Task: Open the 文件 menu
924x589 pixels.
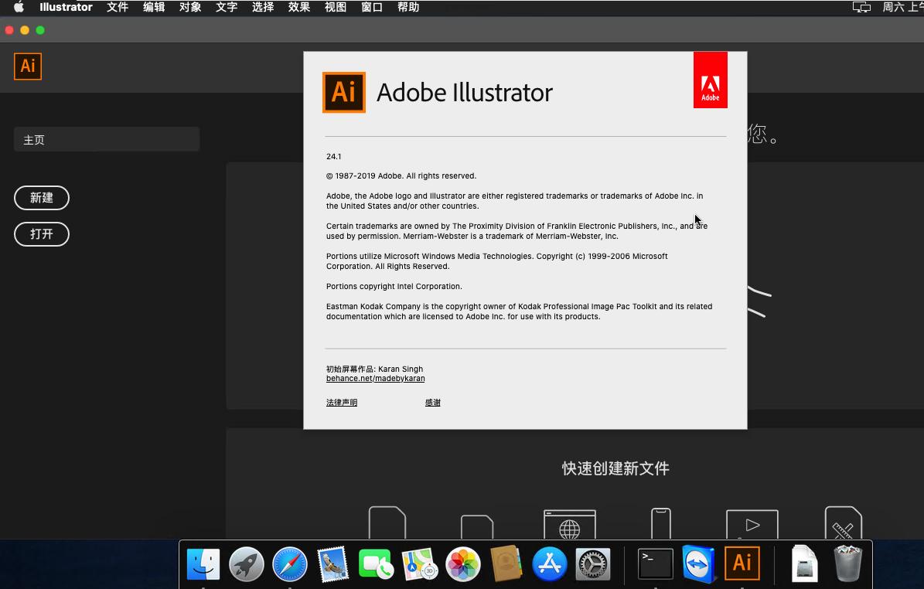Action: coord(118,7)
